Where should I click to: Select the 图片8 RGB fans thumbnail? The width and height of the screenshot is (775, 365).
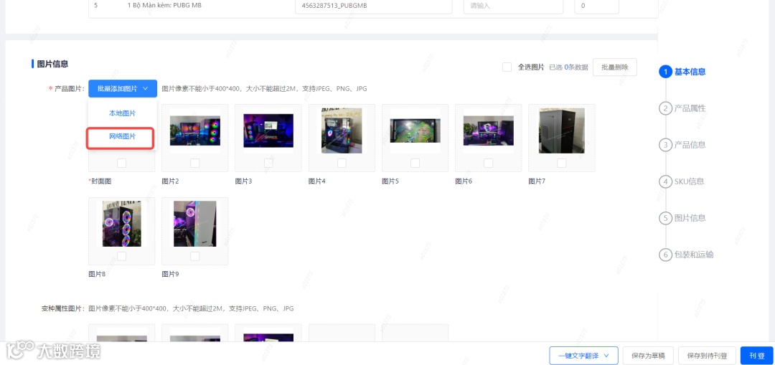point(121,224)
